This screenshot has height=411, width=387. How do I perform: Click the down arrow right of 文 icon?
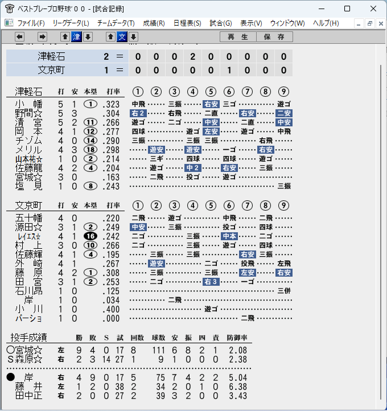point(133,36)
